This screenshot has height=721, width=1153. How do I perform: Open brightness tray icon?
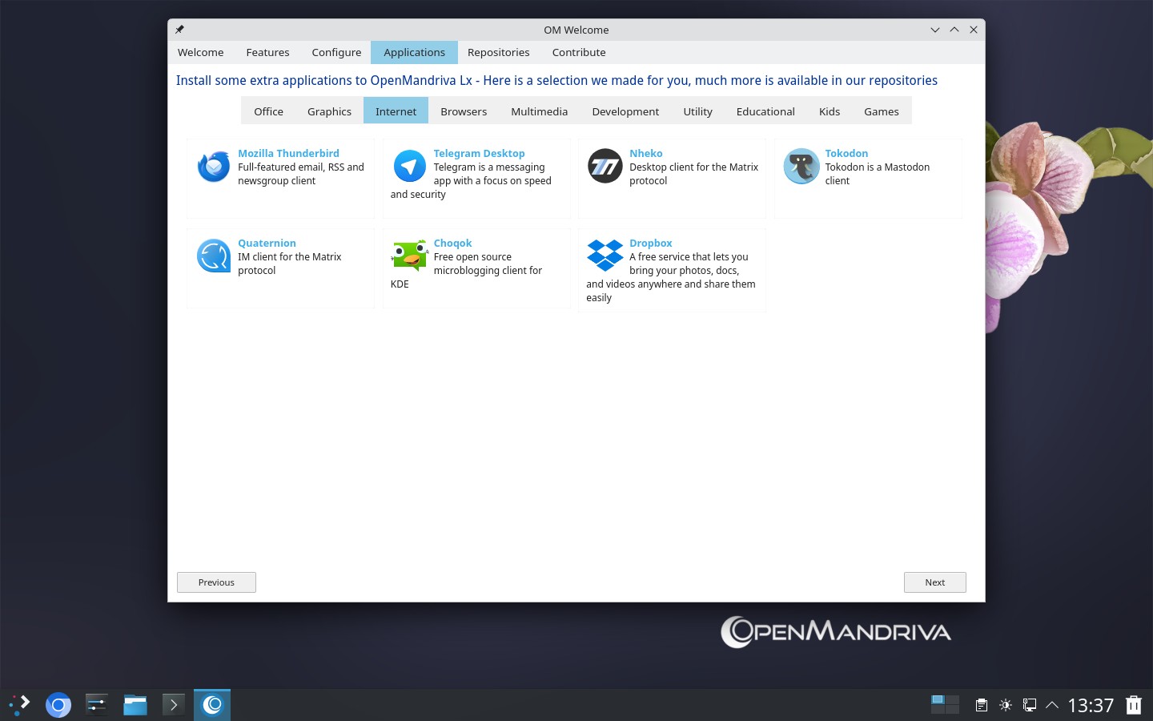click(1006, 705)
